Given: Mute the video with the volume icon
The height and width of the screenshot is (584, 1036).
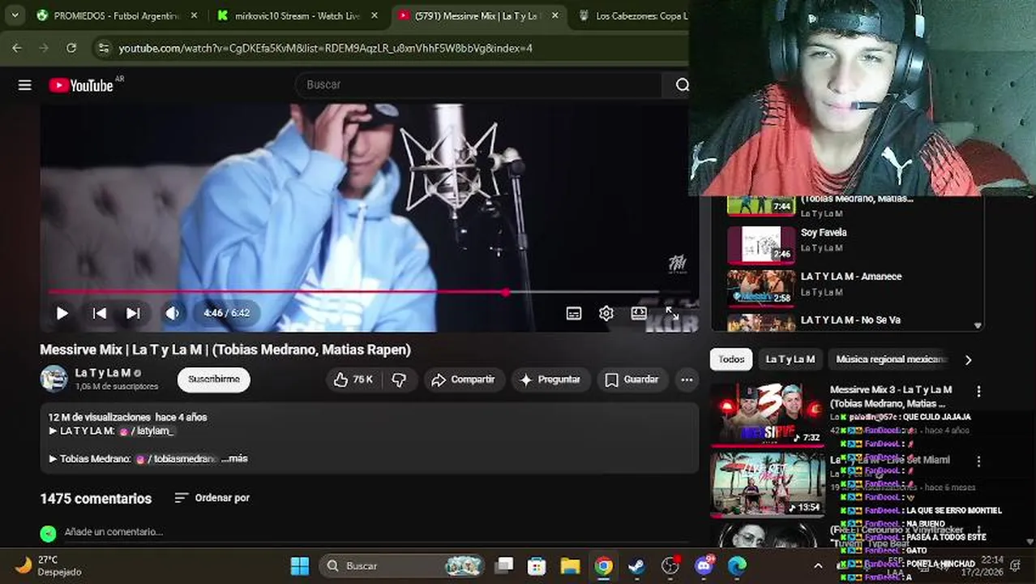Looking at the screenshot, I should 173,313.
